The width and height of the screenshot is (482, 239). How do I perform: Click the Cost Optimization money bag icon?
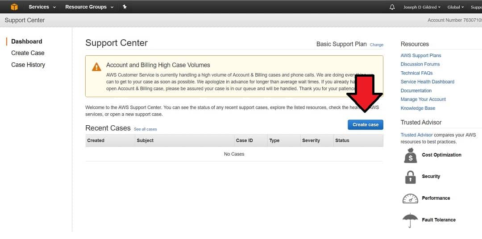[x=411, y=156]
